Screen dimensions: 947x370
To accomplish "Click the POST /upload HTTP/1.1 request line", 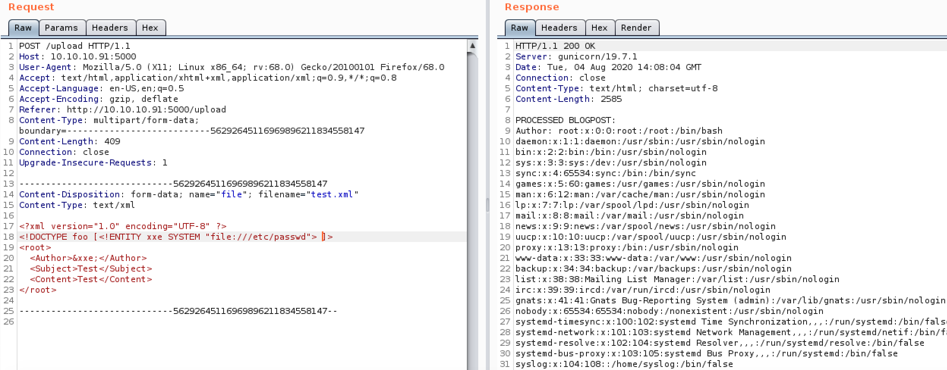I will (x=75, y=46).
